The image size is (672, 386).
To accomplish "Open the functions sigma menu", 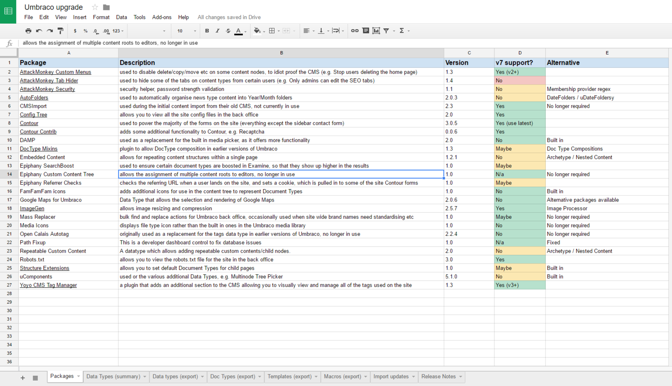I will coord(404,31).
